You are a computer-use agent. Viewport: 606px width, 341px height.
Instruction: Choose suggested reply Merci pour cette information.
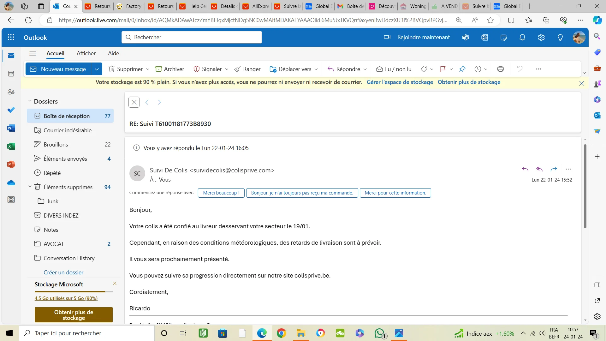395,193
